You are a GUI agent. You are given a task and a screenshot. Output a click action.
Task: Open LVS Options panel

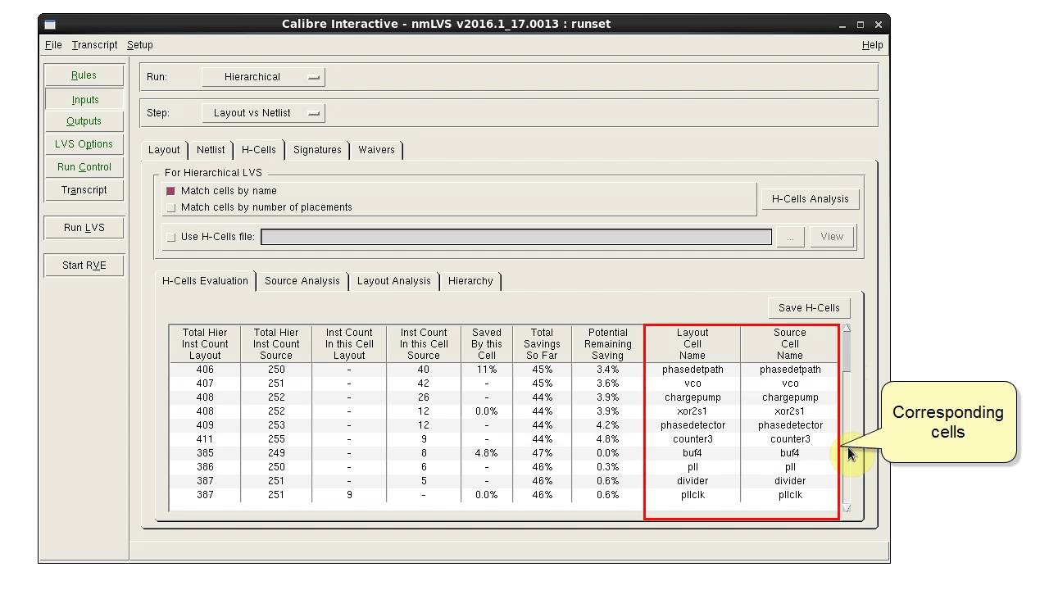pyautogui.click(x=84, y=144)
